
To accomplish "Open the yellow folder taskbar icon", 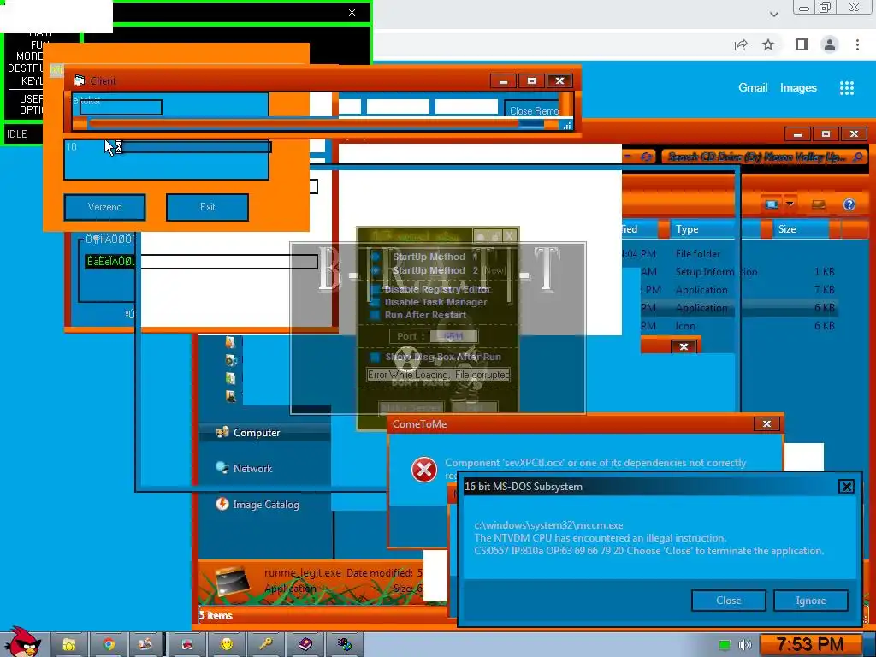I will (x=68, y=645).
